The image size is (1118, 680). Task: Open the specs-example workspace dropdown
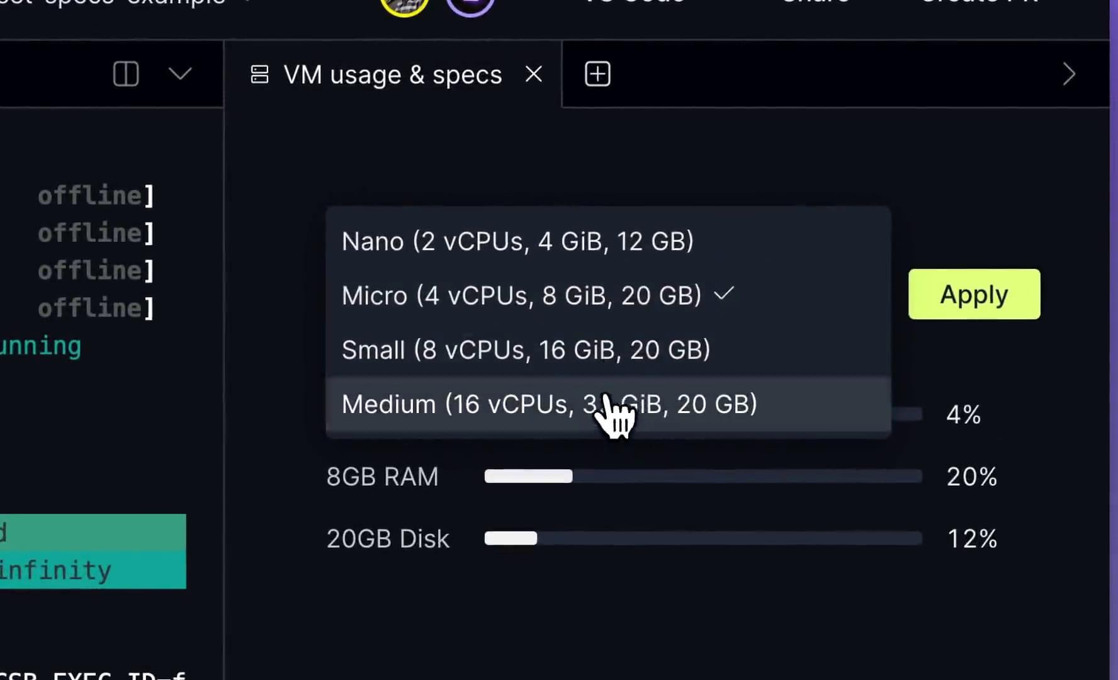coord(126,3)
